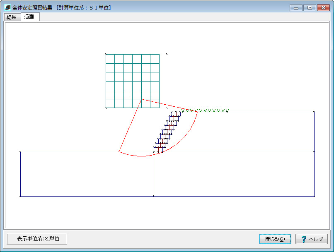Maximize the 全体安定照査結果 window
Screen dimensions: 334x252
310,8
